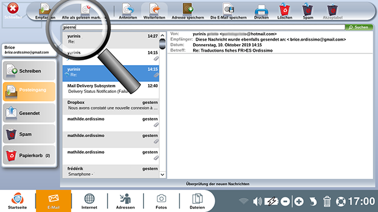
Task: Click the speaker volume icon
Action: 258,202
